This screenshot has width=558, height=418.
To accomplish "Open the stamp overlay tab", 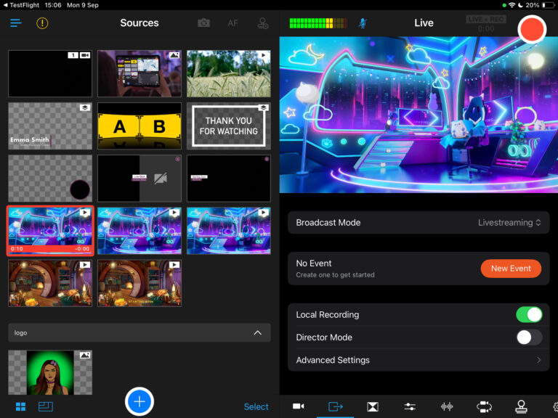I will point(521,406).
